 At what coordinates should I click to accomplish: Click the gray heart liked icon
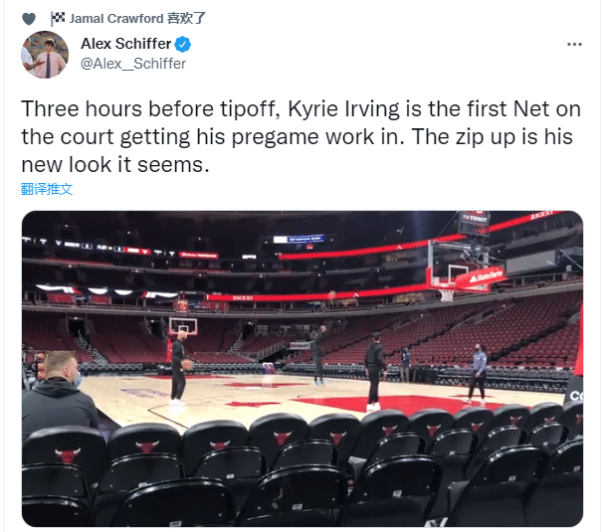tap(28, 19)
